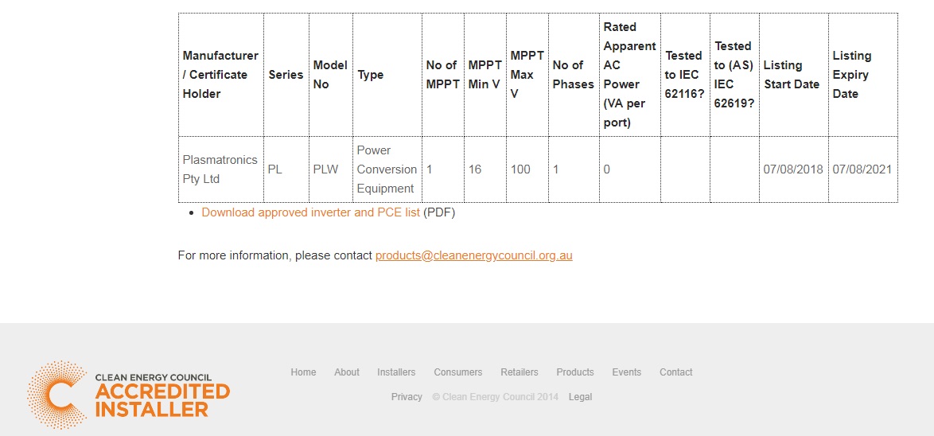Click the Power Conversion Equipment type cell
This screenshot has width=934, height=436.
tap(387, 169)
